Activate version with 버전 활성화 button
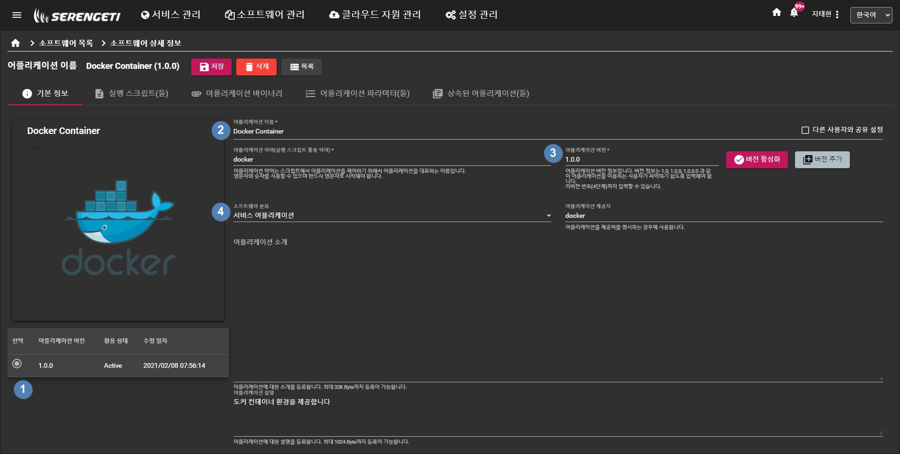This screenshot has height=454, width=900. (757, 160)
